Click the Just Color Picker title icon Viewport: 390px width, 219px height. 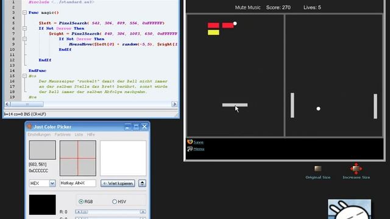(29, 127)
